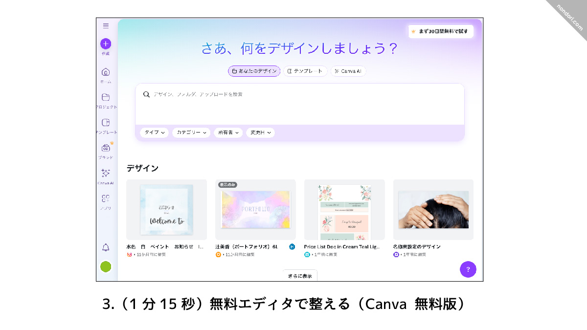Click the purple Create plus button

click(x=106, y=44)
